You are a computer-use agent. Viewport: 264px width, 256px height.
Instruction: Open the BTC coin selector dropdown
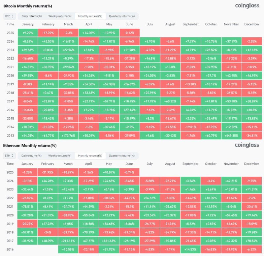(x=10, y=16)
